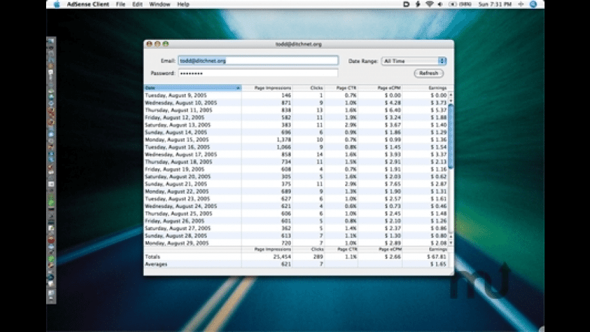This screenshot has height=332, width=590.
Task: Toggle sort order on Date column
Action: 192,88
